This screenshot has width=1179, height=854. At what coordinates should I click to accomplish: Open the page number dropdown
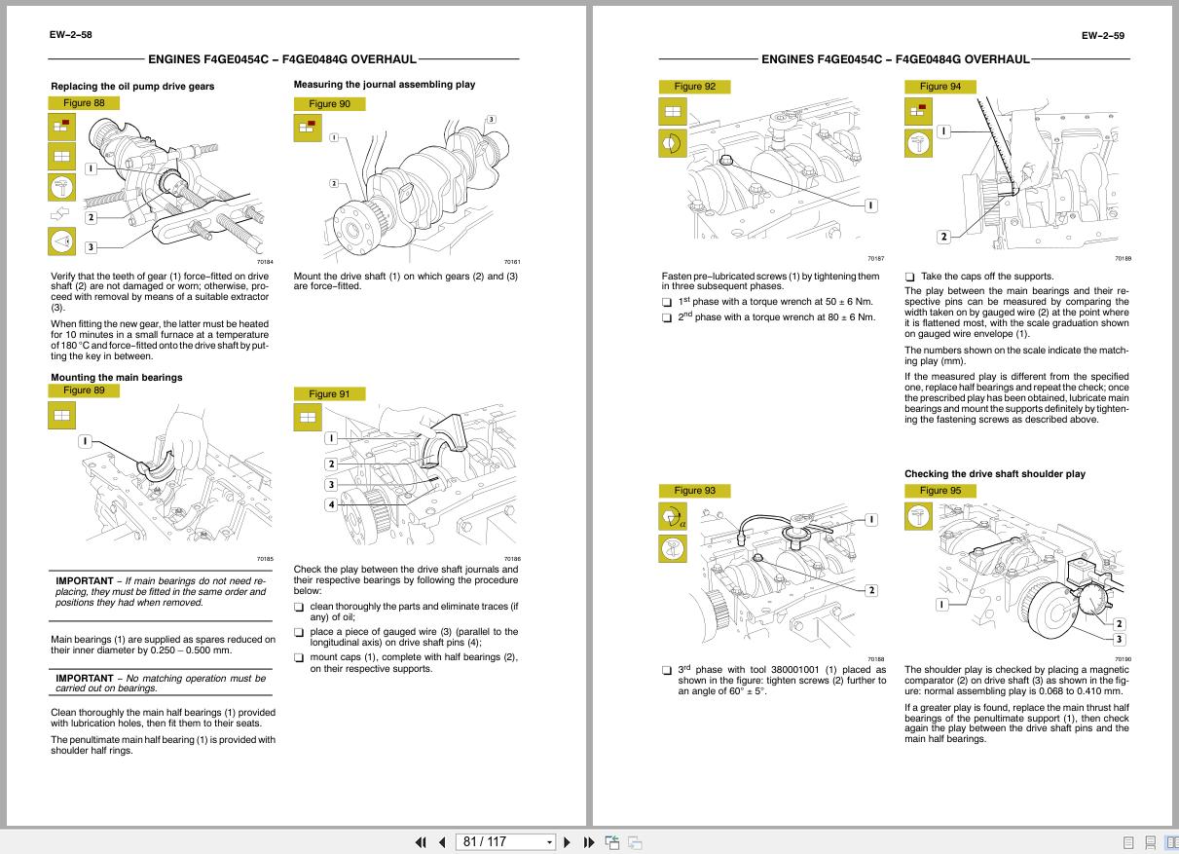click(548, 841)
